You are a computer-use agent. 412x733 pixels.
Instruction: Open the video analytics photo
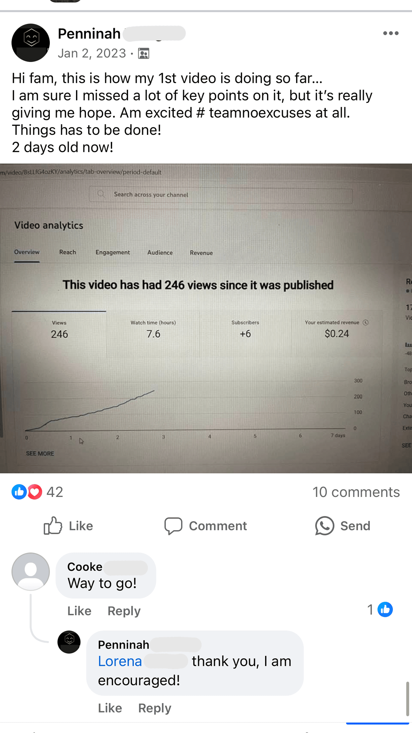(206, 318)
